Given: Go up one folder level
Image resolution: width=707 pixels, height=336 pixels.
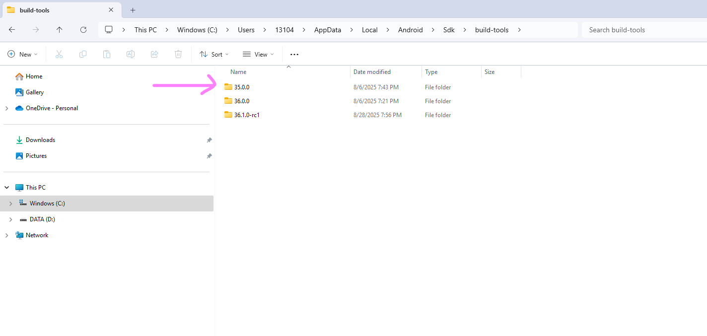Looking at the screenshot, I should click(60, 30).
